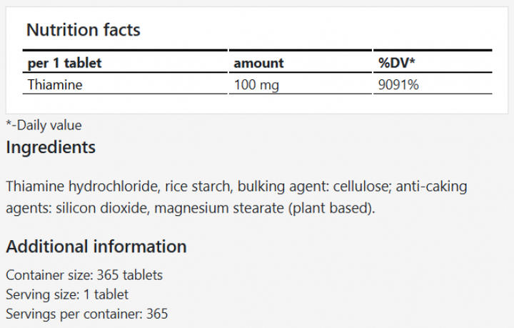The width and height of the screenshot is (514, 328).
Task: Click the "*-Daily value" footnote
Action: pos(44,125)
